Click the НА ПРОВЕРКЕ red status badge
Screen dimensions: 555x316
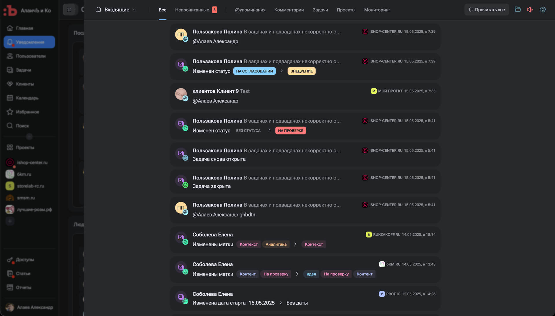[x=291, y=131]
